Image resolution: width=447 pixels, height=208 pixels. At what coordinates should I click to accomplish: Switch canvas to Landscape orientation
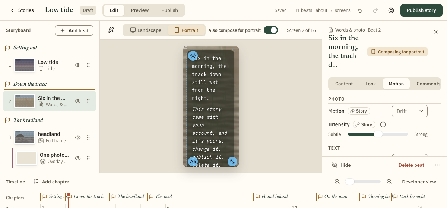[146, 30]
